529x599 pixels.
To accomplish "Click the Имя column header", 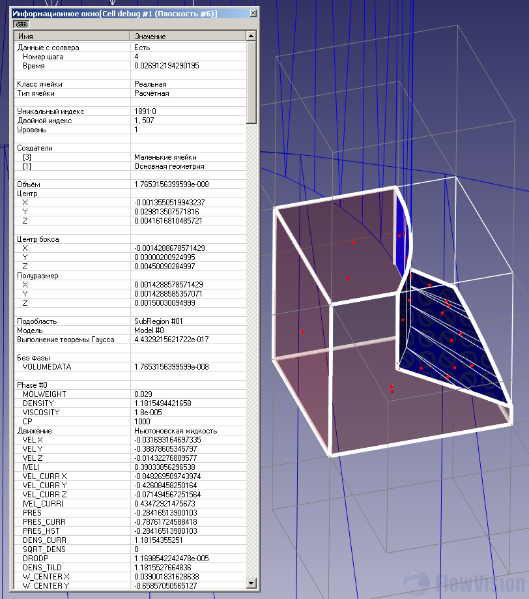I will [72, 37].
